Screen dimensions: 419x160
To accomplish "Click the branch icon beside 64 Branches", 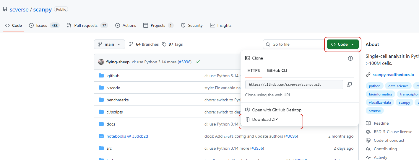I will click(131, 44).
